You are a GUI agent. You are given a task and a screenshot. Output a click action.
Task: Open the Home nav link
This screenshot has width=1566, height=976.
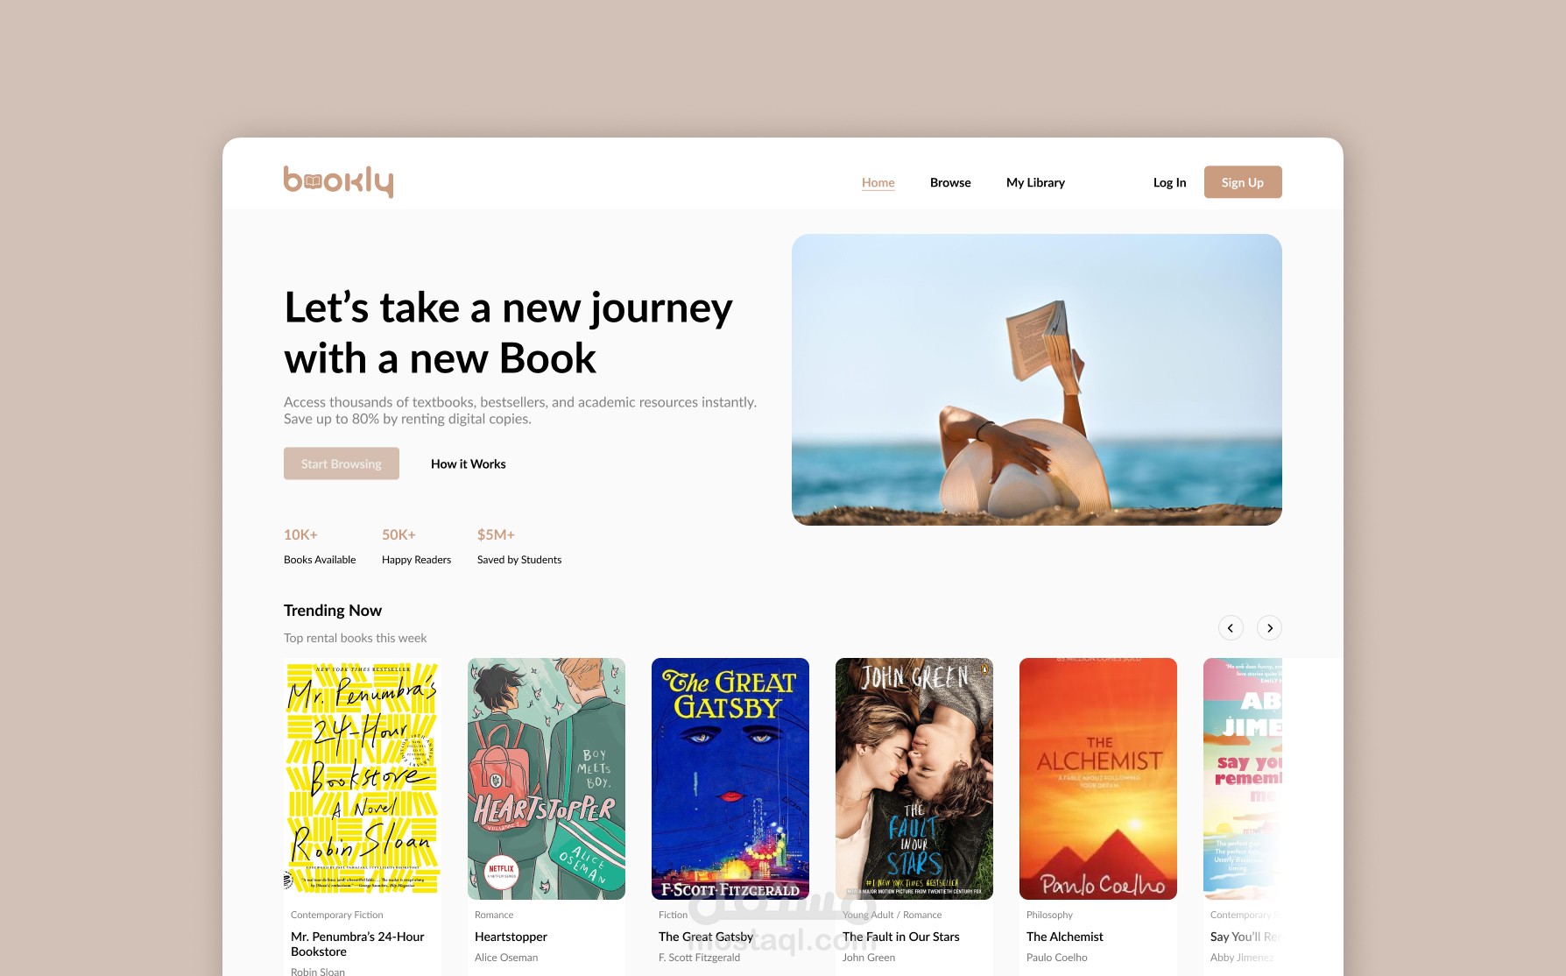[x=878, y=182]
